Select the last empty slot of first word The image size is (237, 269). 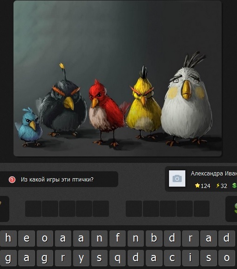click(101, 208)
